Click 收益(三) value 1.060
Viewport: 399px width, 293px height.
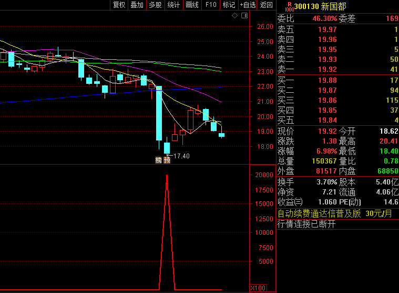328,202
